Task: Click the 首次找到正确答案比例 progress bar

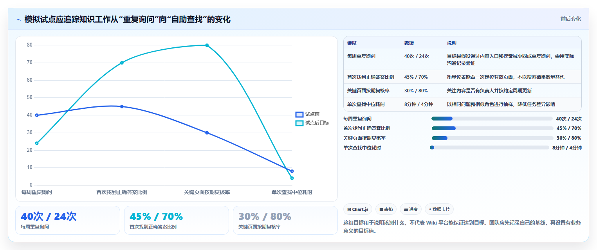Action: click(x=492, y=128)
